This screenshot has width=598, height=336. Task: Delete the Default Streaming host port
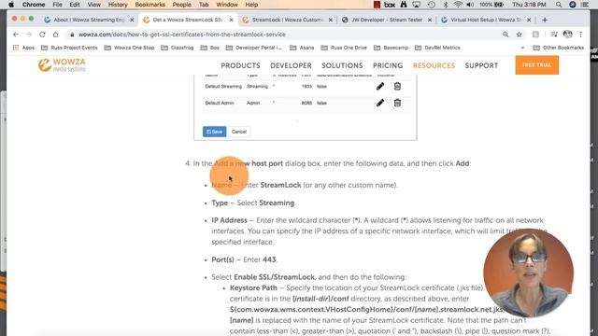(397, 87)
